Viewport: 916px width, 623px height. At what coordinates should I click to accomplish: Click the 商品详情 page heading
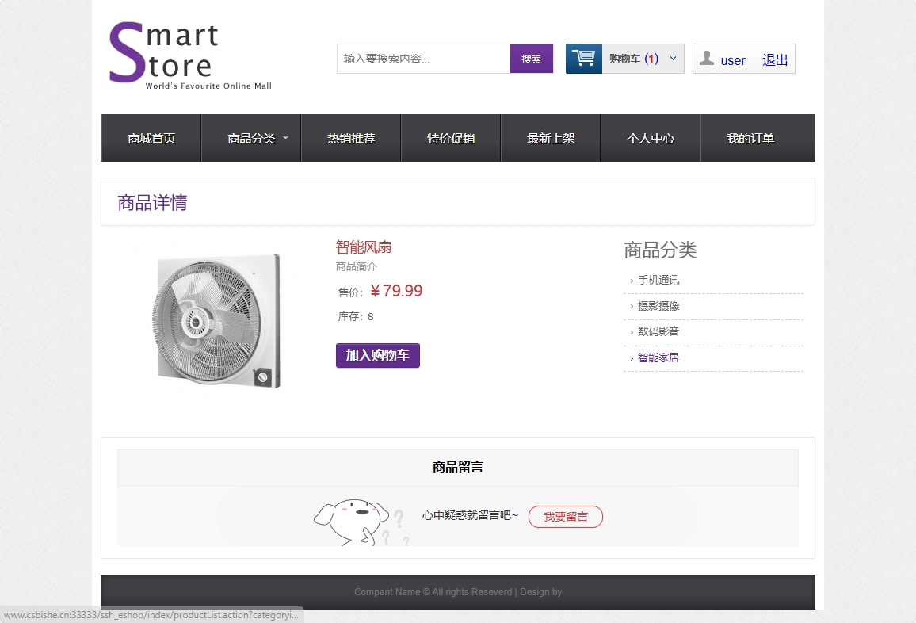(x=152, y=203)
